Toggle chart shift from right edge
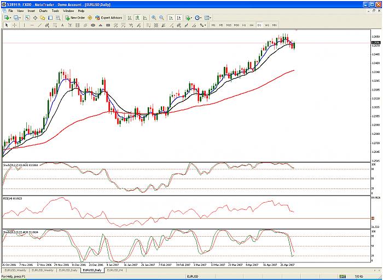Viewport: 383px width, 280px height. click(x=179, y=18)
